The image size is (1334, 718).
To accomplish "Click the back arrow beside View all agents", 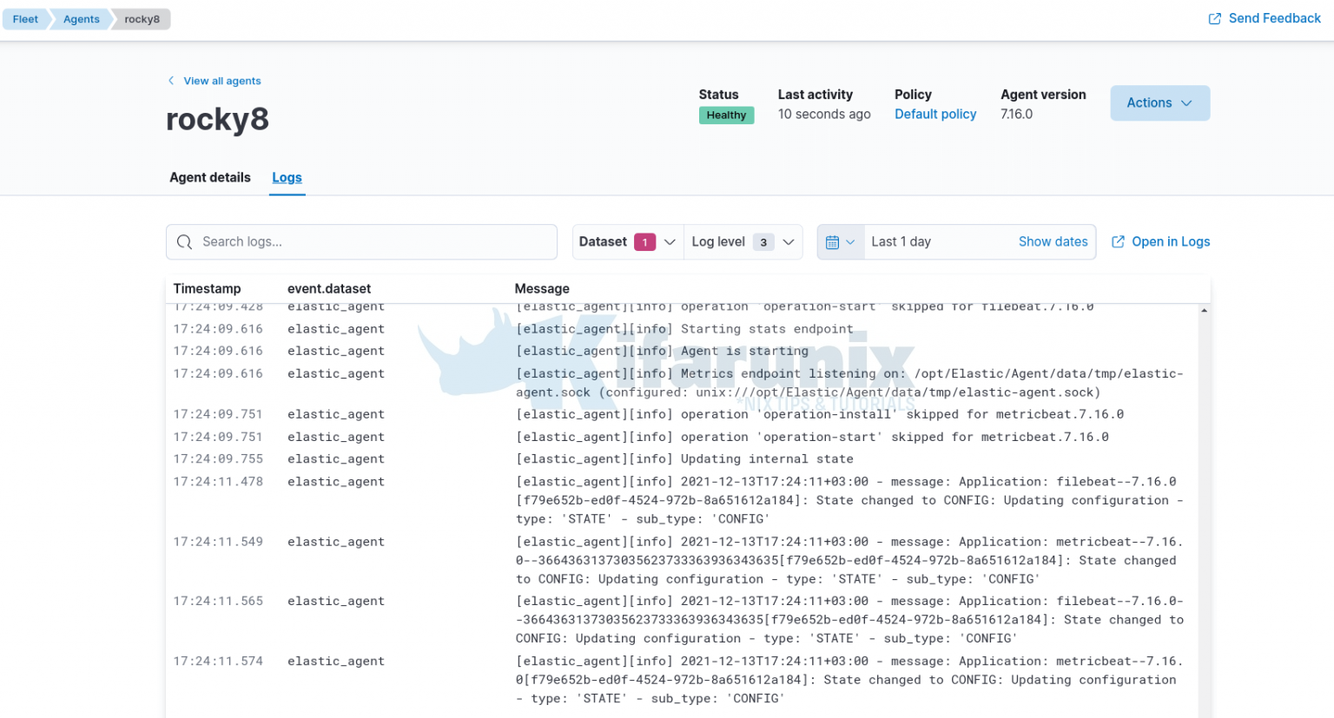I will pyautogui.click(x=171, y=81).
